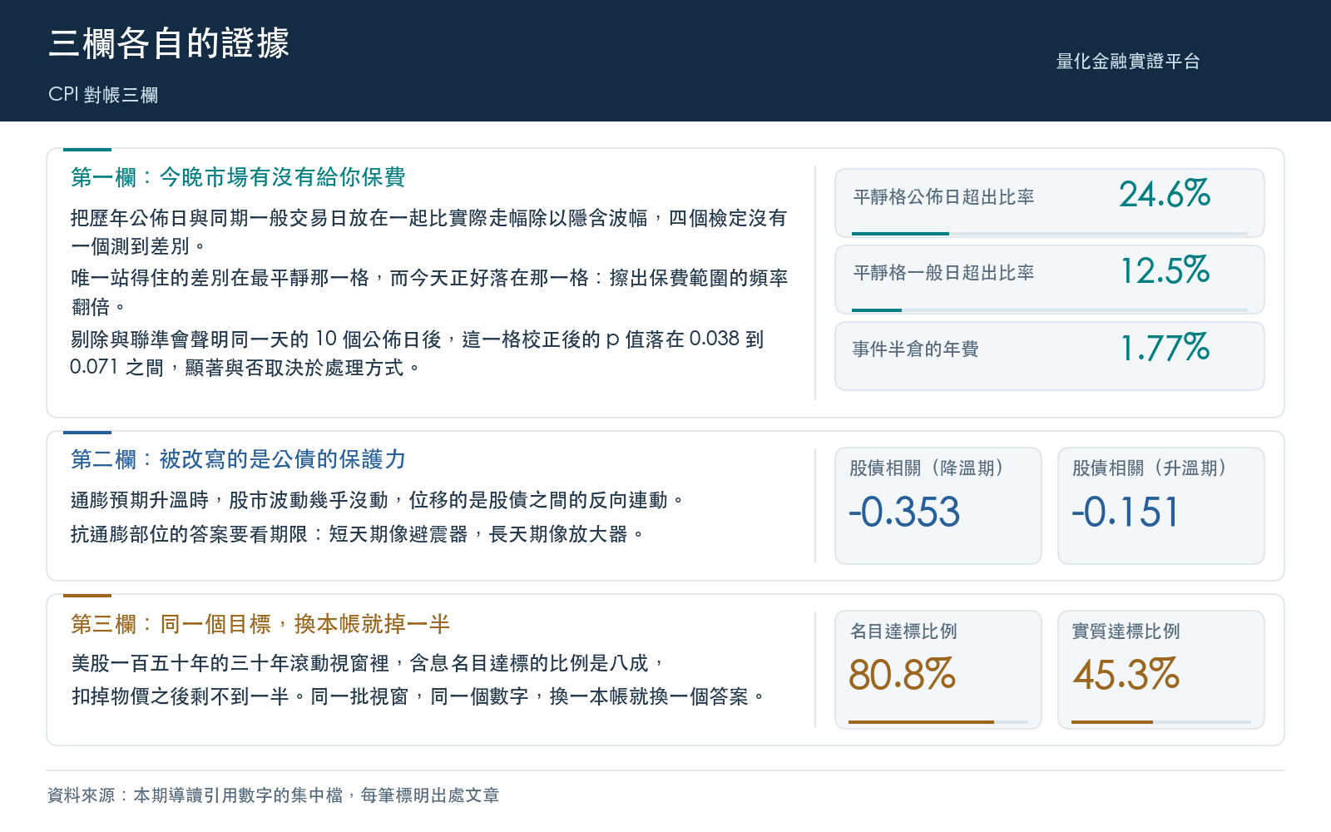Image resolution: width=1331 pixels, height=832 pixels.
Task: Click the title 三欄各自的證據
Action: coord(169,43)
